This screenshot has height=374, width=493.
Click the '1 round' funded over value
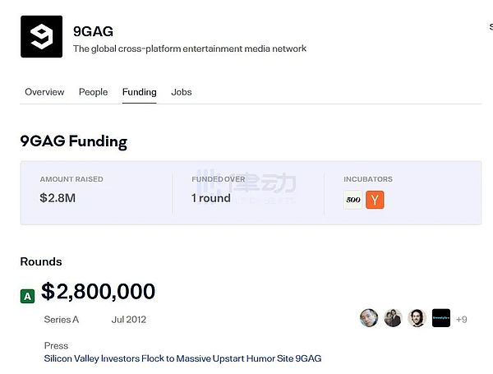click(x=211, y=198)
